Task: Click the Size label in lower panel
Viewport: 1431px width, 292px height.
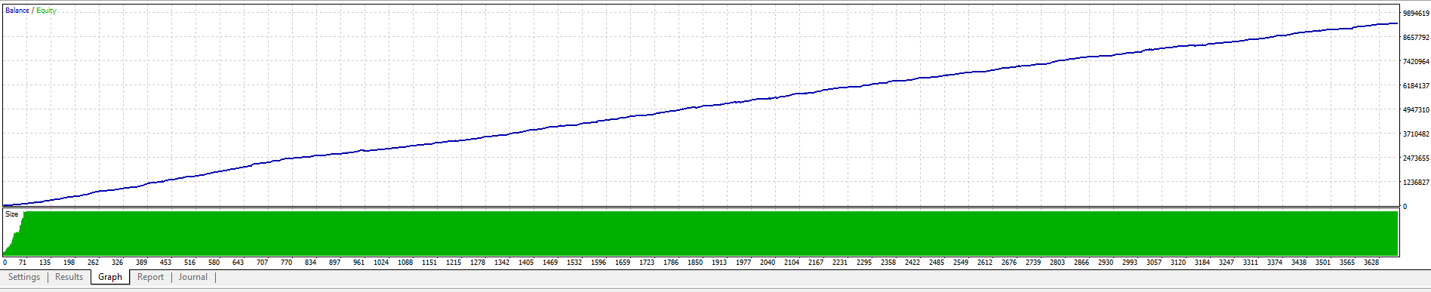Action: (x=12, y=214)
